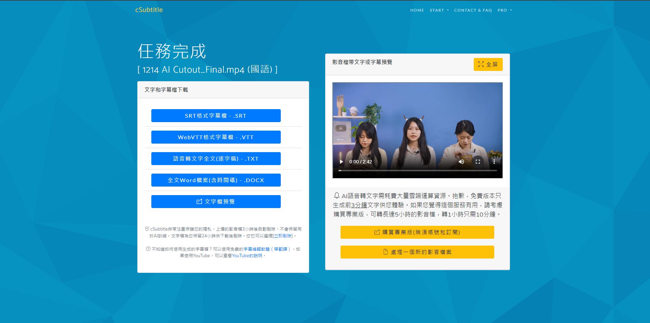The height and width of the screenshot is (323, 650).
Task: Expand the START dropdown menu
Action: point(439,10)
